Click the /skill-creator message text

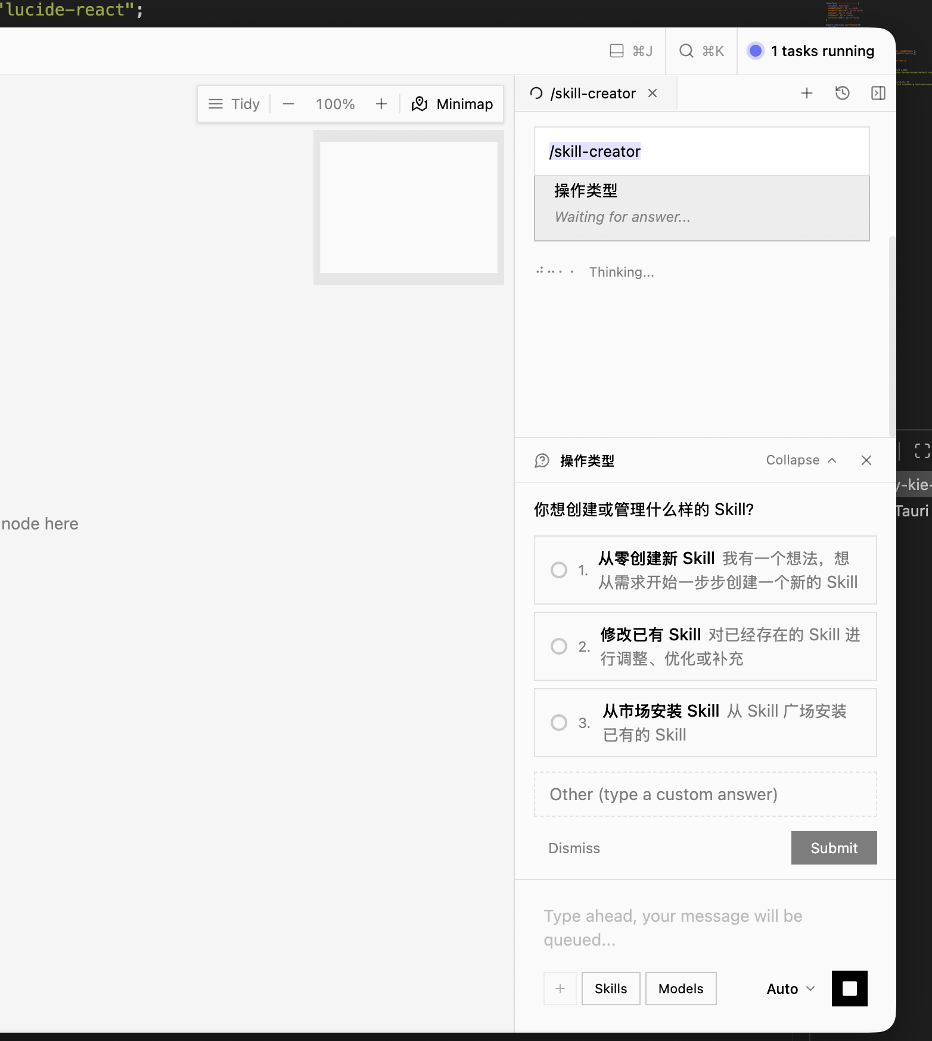[595, 151]
